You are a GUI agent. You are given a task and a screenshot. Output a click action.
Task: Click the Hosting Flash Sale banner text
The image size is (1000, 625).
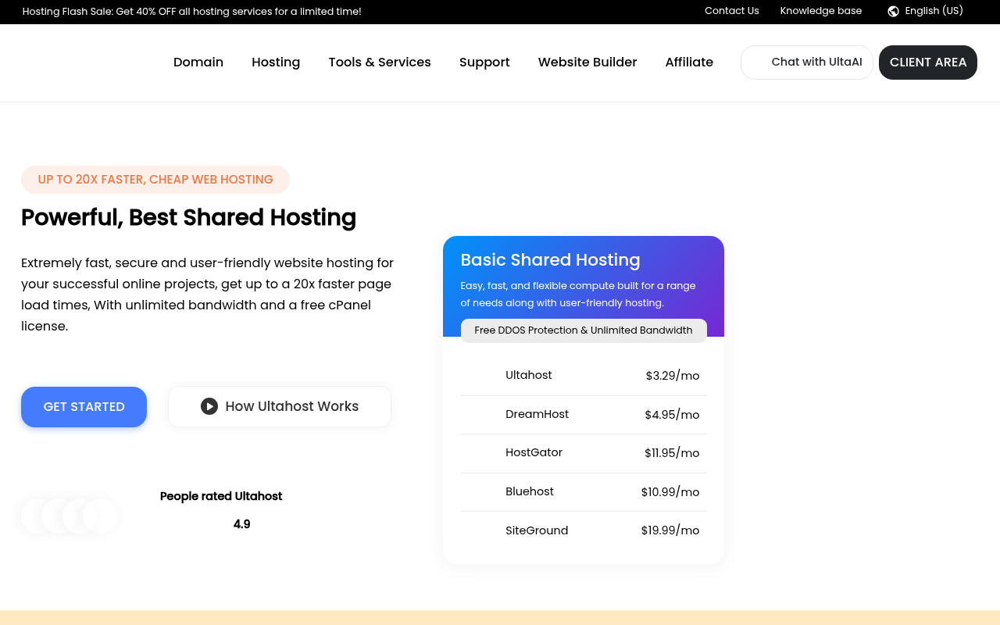click(x=192, y=12)
